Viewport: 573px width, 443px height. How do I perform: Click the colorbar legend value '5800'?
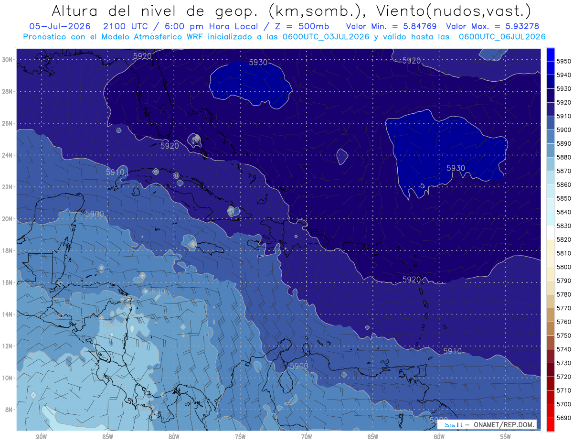[x=564, y=267]
